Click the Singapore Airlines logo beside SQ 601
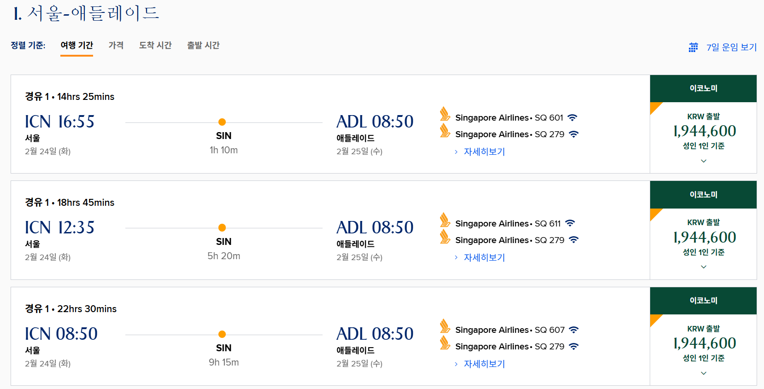This screenshot has width=764, height=389. (x=445, y=114)
